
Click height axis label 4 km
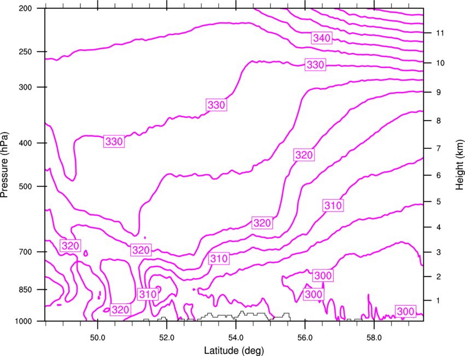coord(439,227)
